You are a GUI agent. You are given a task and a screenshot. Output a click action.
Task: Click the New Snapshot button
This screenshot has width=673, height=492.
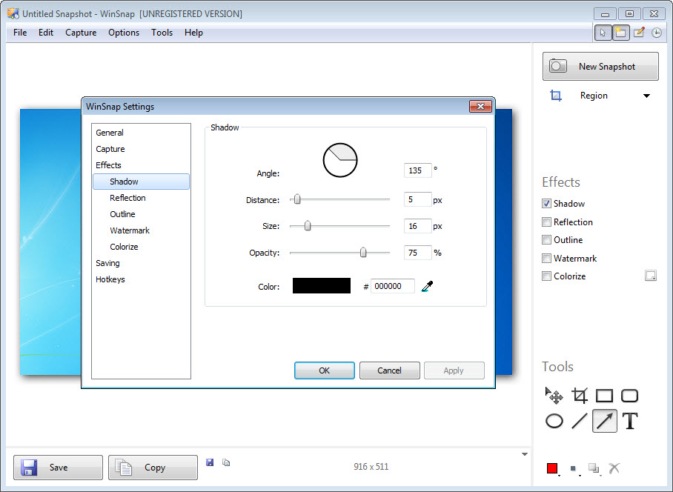pyautogui.click(x=600, y=67)
